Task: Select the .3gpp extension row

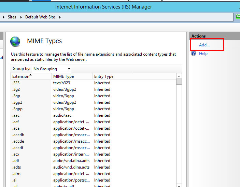Action: click(93, 109)
